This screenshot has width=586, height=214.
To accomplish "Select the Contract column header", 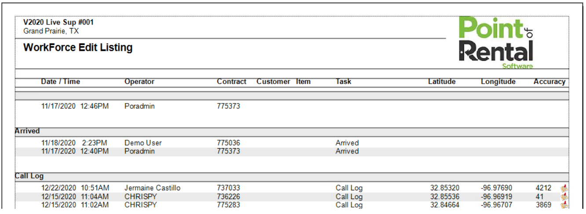I will point(231,82).
